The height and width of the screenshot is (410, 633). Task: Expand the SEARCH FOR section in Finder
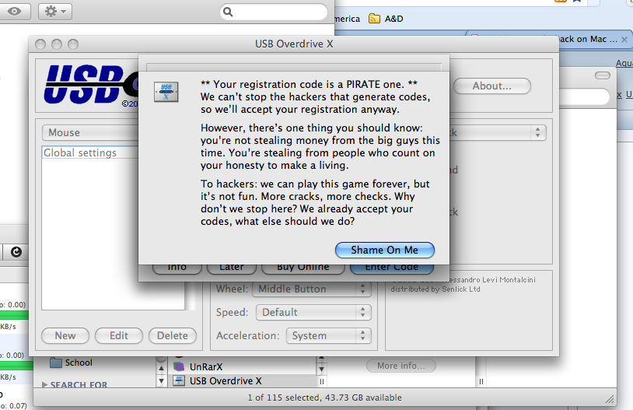[x=45, y=384]
